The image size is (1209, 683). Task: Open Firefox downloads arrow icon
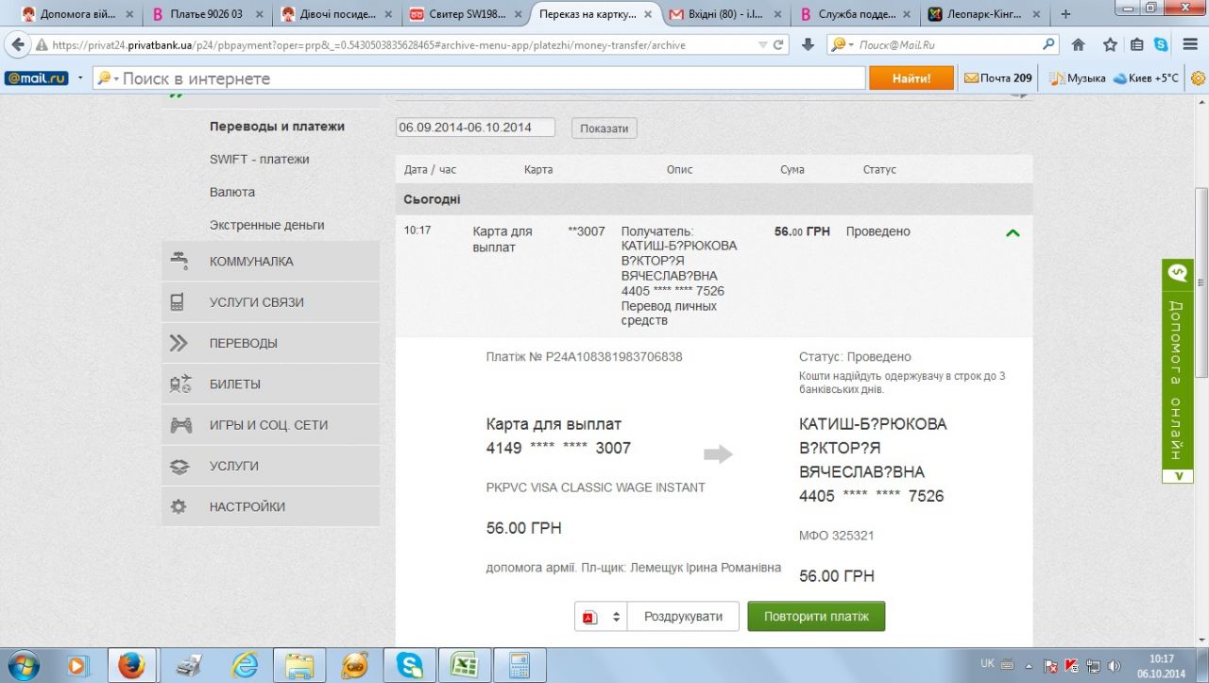pyautogui.click(x=808, y=44)
